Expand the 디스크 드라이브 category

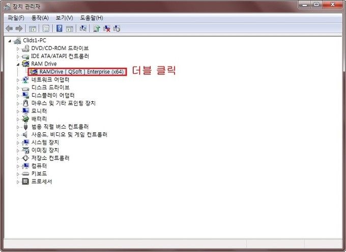18,88
